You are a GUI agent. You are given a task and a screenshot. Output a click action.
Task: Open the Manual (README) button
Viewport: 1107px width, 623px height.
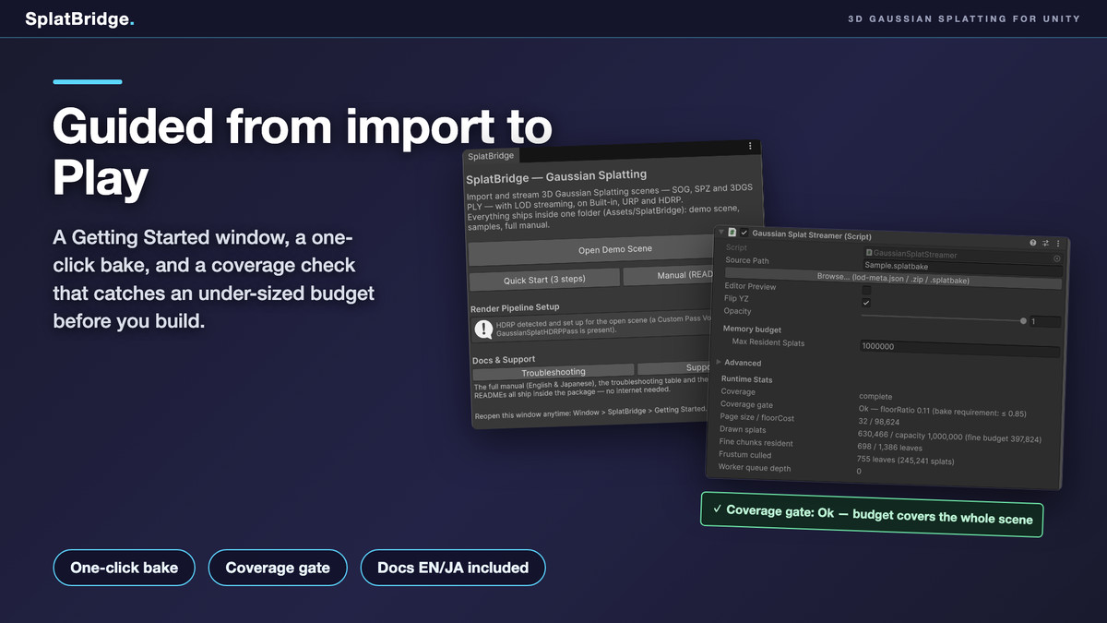pyautogui.click(x=668, y=275)
